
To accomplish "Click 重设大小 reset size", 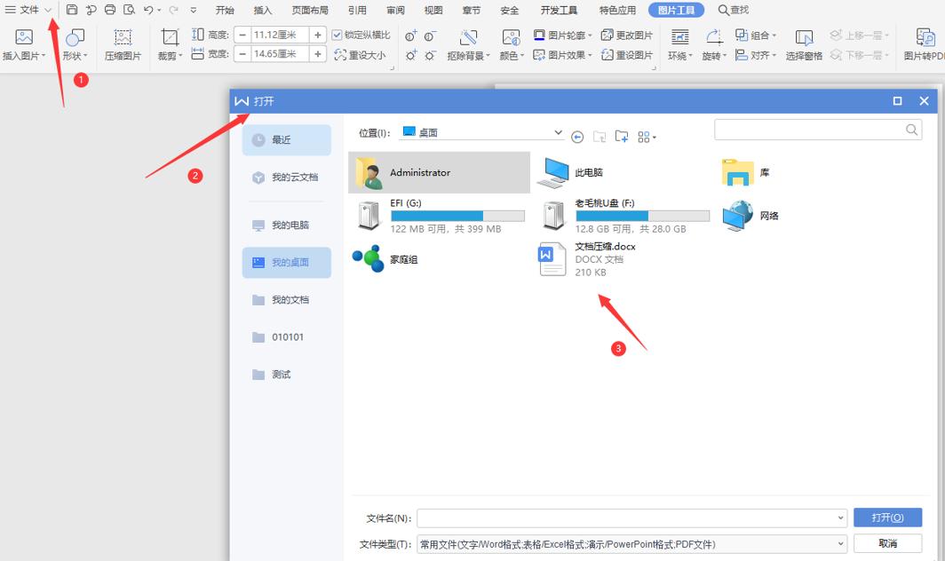I will point(361,55).
